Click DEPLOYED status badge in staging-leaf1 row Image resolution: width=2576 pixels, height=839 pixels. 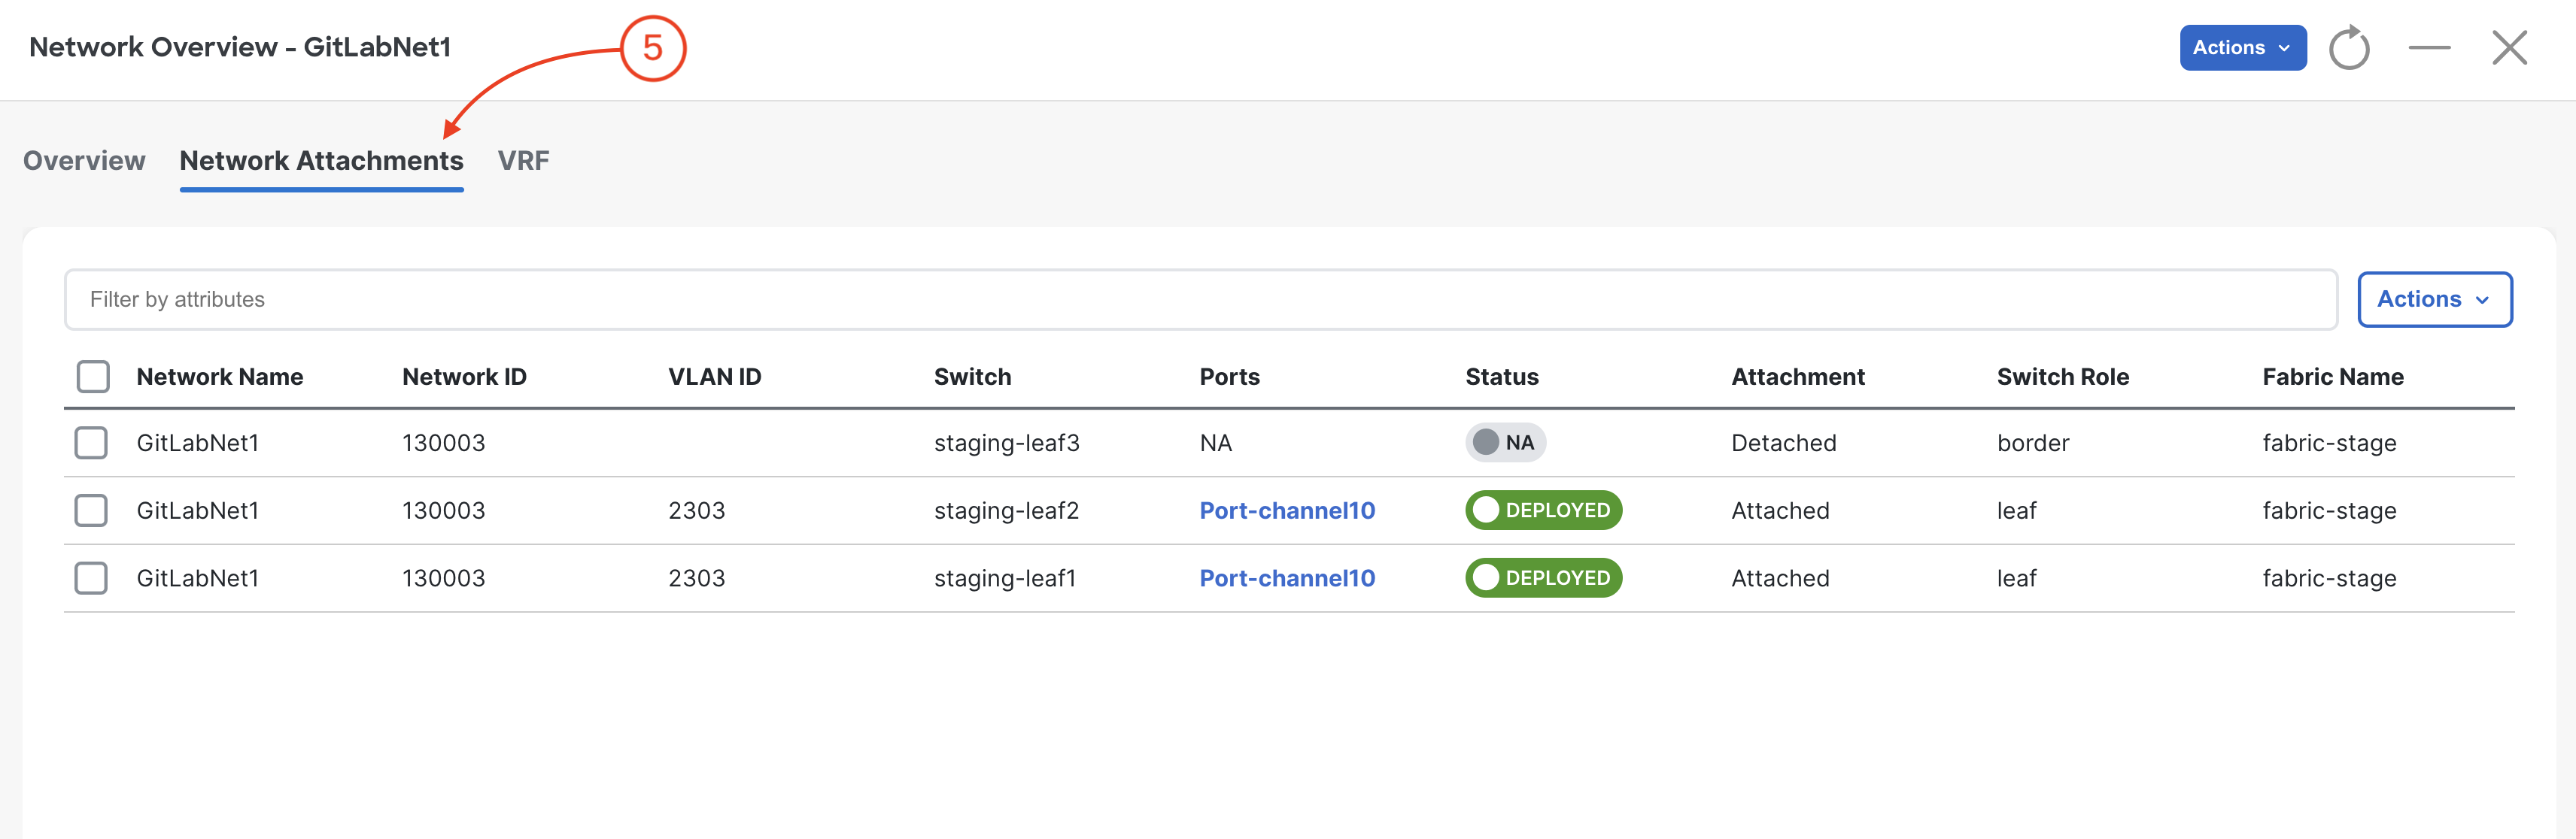(x=1543, y=578)
